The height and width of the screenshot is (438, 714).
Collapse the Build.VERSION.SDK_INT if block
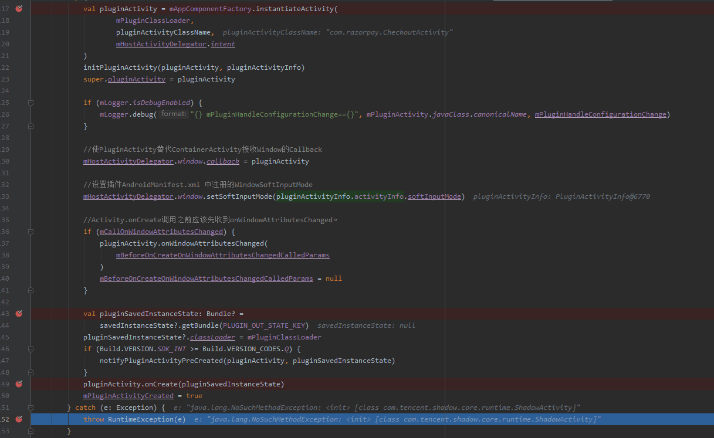pyautogui.click(x=31, y=349)
